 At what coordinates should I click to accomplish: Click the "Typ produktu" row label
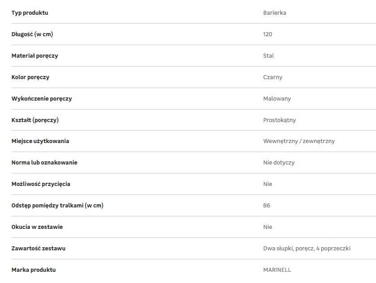pyautogui.click(x=30, y=13)
